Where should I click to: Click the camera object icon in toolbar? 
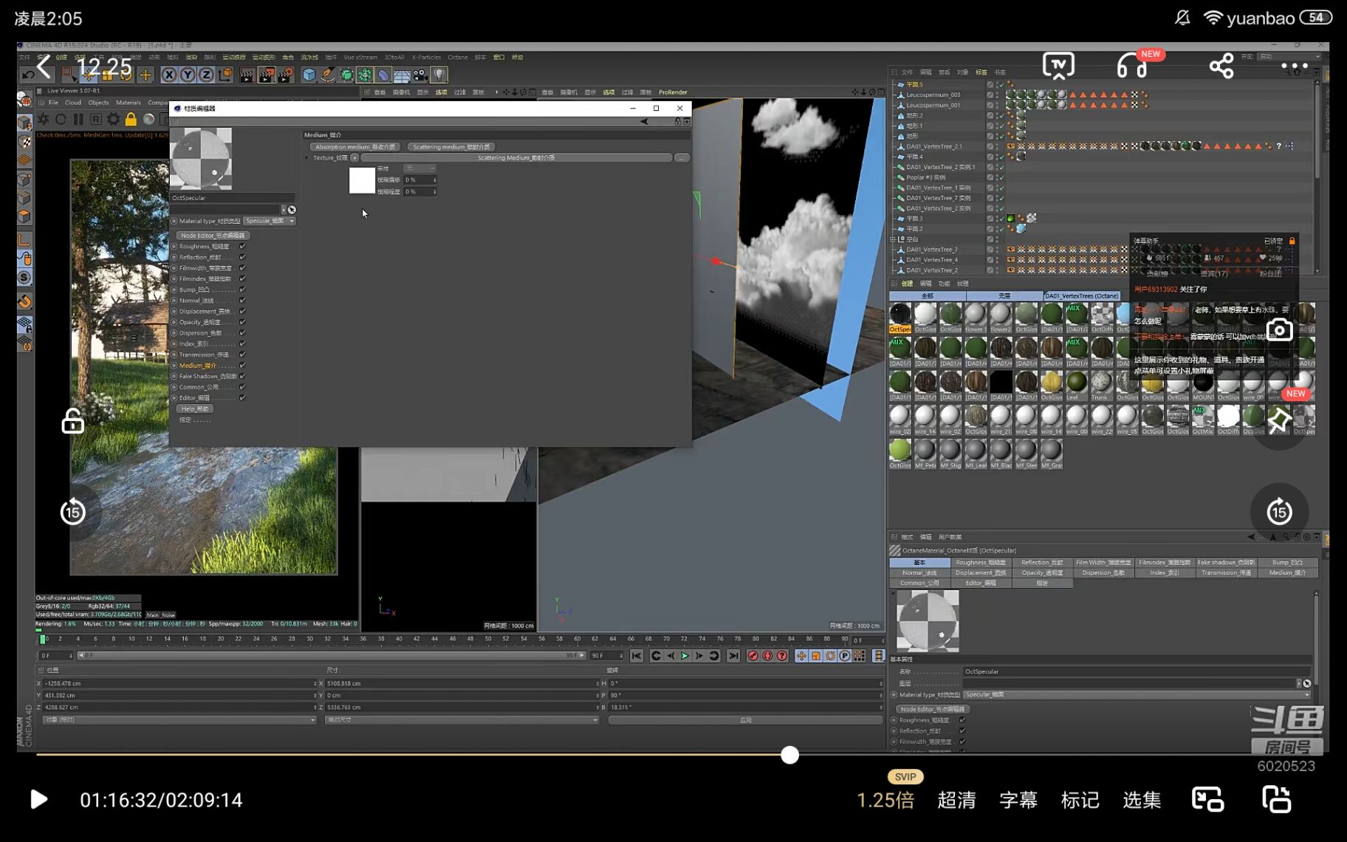(420, 75)
